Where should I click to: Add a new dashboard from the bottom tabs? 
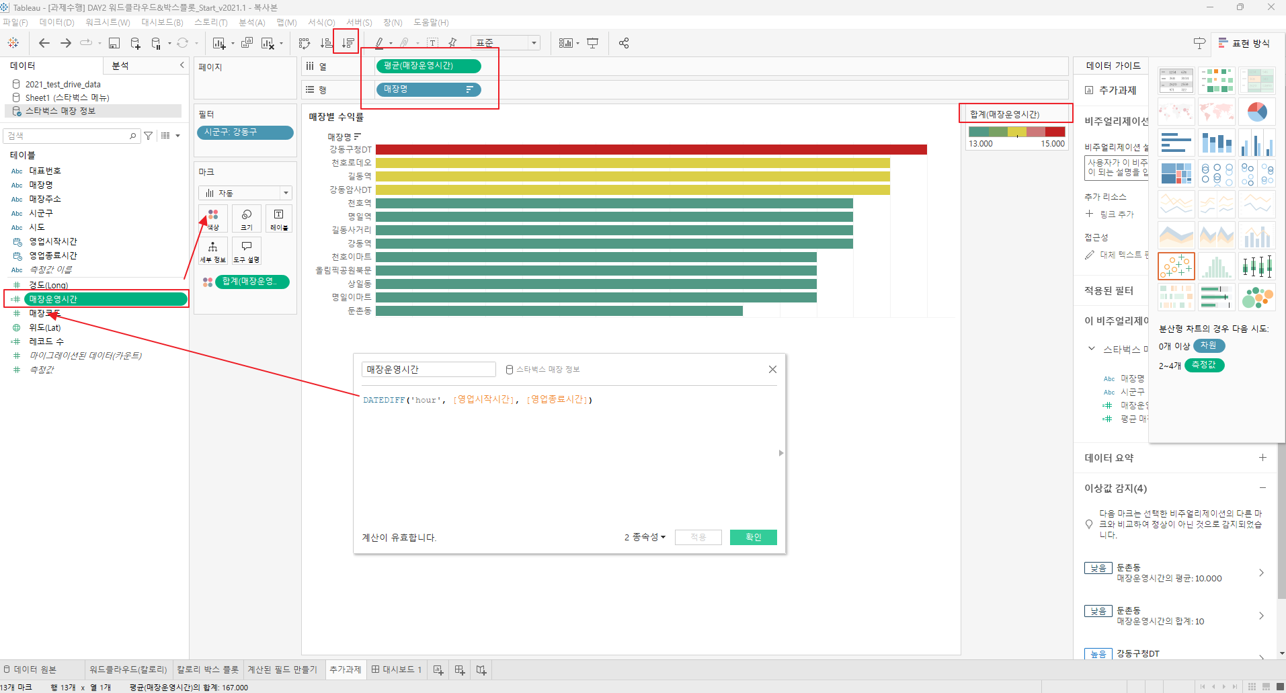click(460, 669)
